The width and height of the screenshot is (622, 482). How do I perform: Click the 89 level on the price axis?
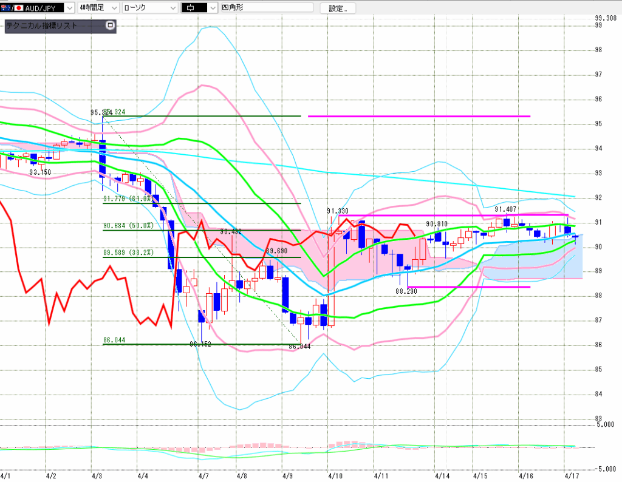(x=598, y=271)
